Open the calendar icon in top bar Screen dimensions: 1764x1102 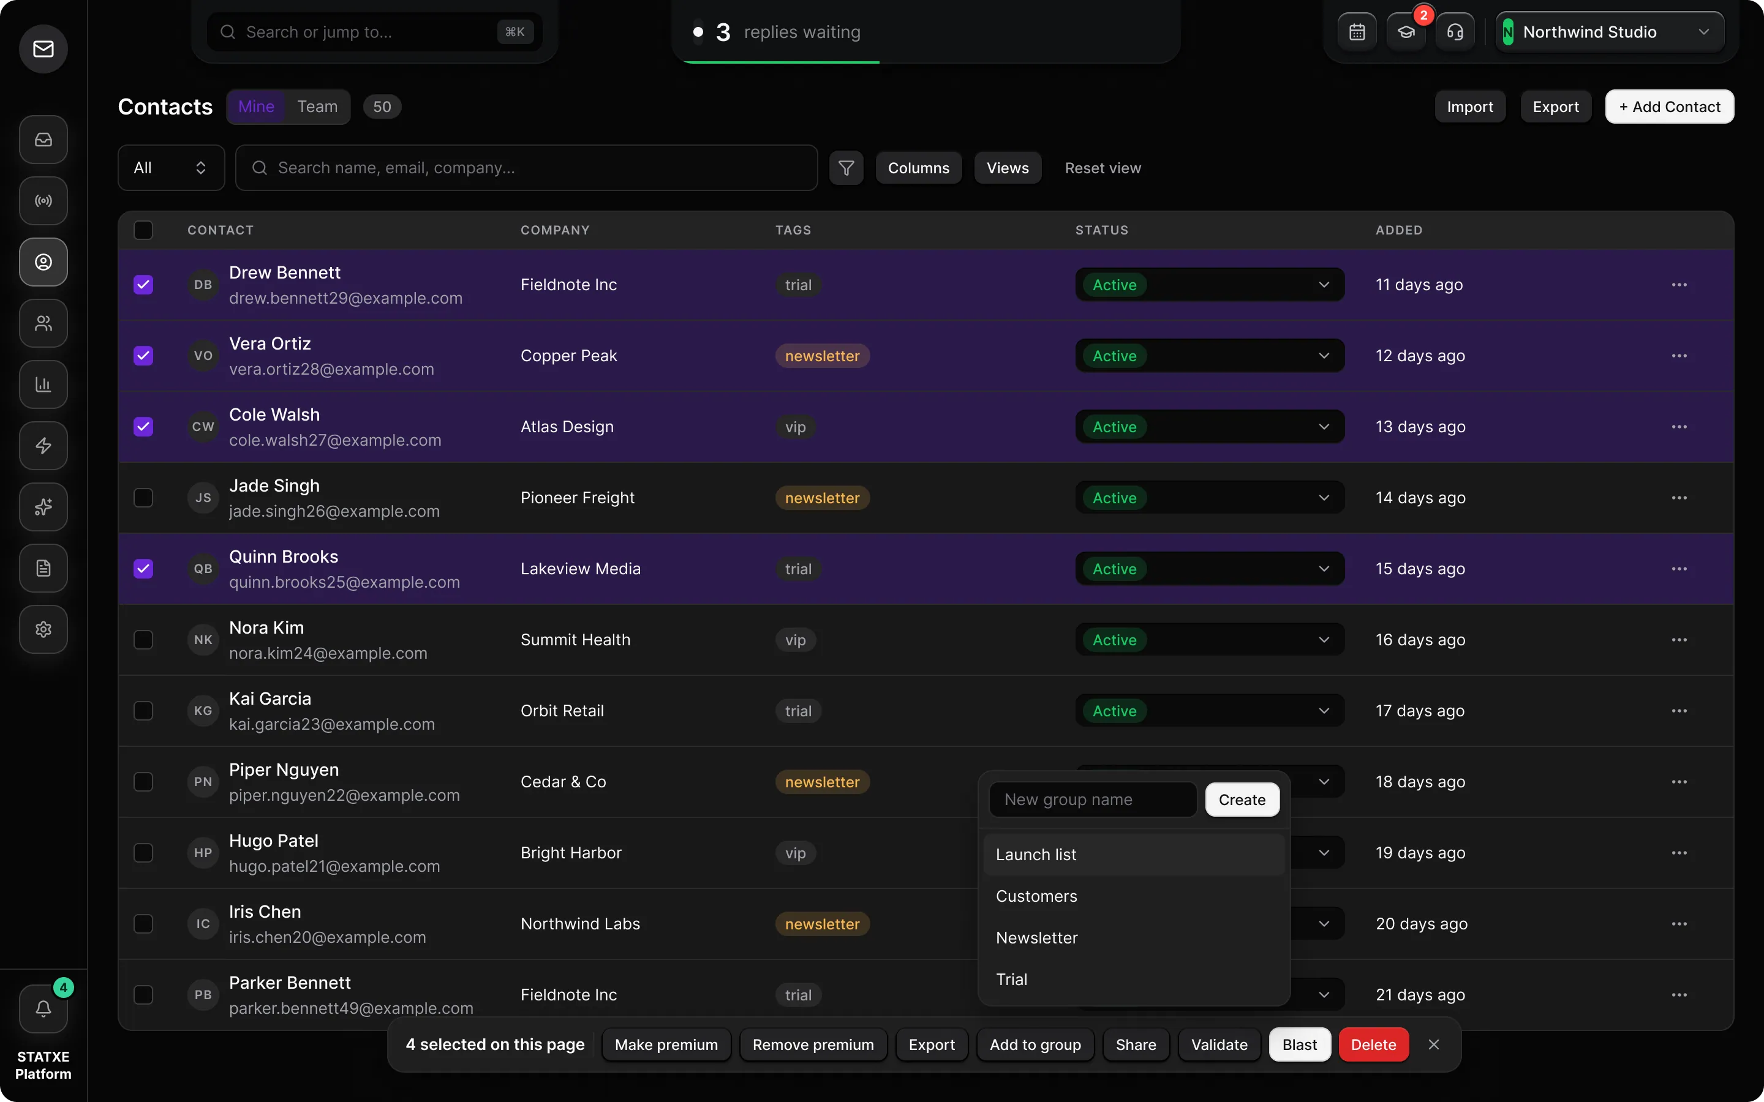click(1357, 32)
